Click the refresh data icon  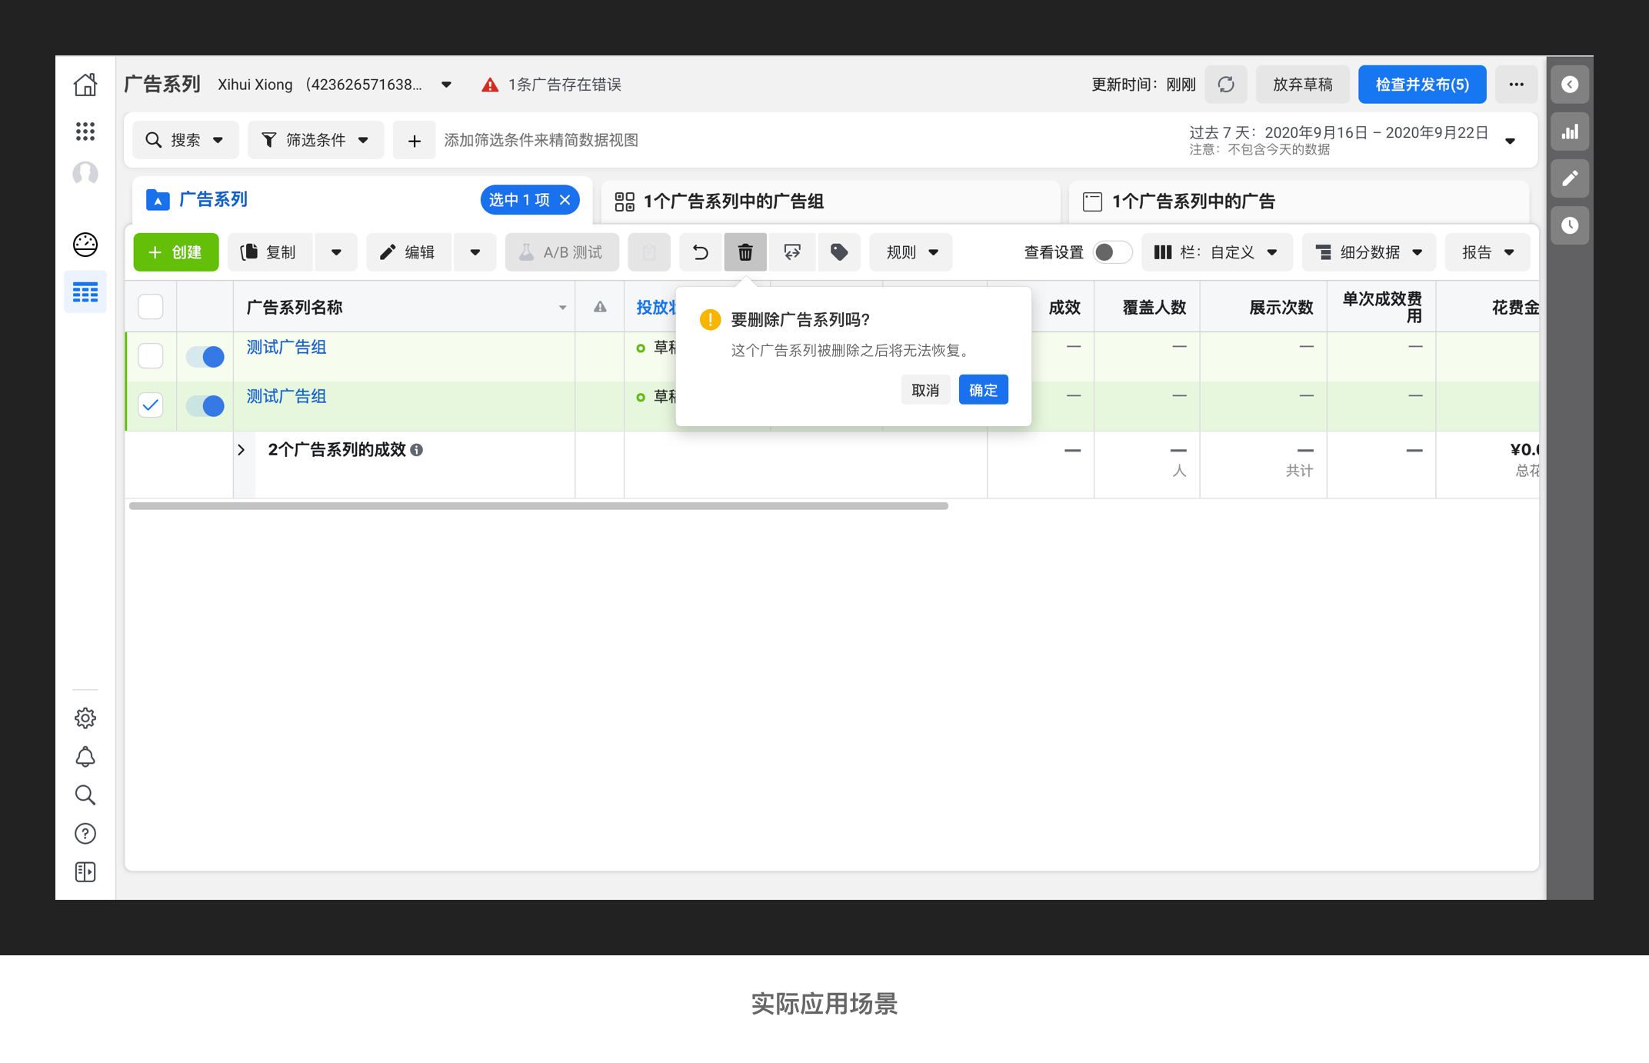click(x=1226, y=85)
